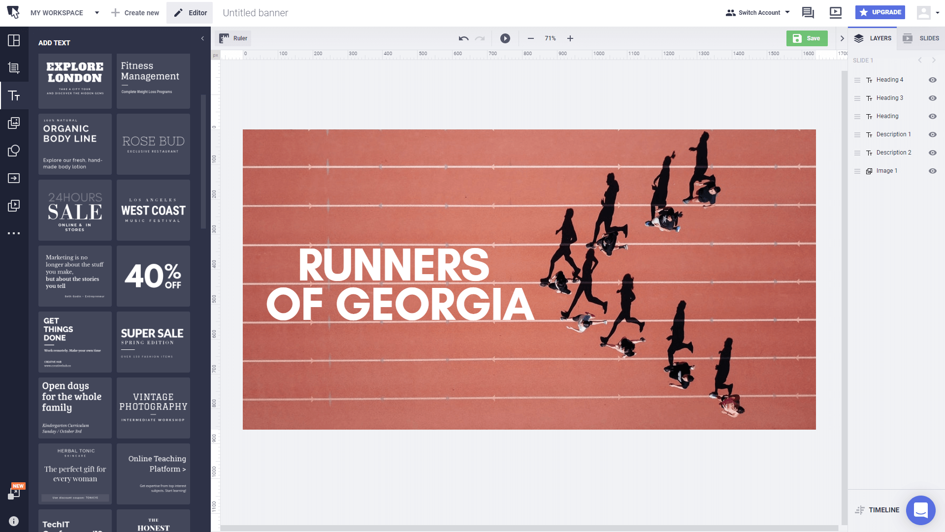Open the chat support bubble
The width and height of the screenshot is (945, 532).
(921, 510)
